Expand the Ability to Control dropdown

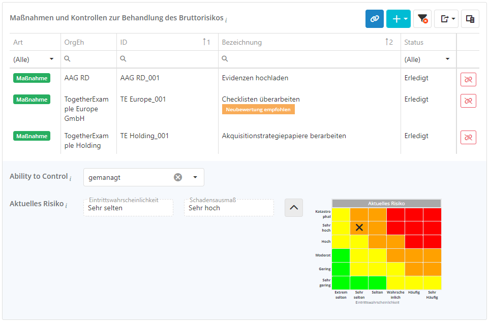pos(195,177)
